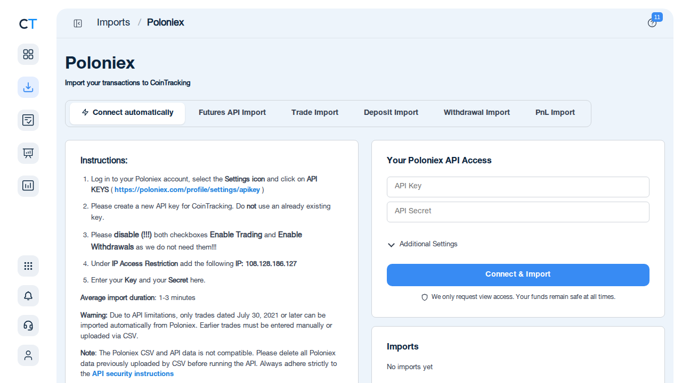Switch to Withdrawal Import tab
The height and width of the screenshot is (383, 682).
477,113
